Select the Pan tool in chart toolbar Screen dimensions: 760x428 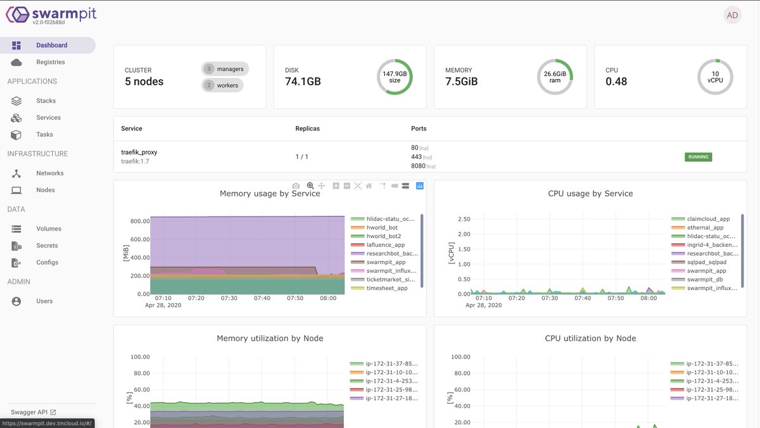point(322,186)
